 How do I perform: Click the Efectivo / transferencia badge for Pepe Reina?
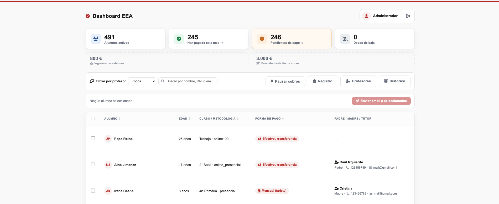pos(277,139)
